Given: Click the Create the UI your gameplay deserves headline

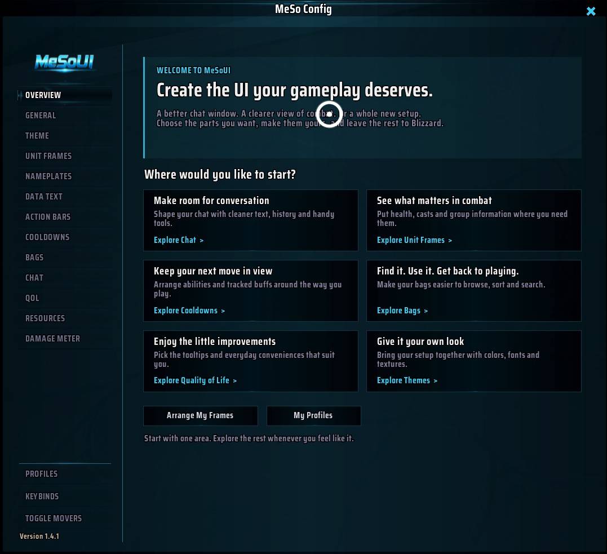Looking at the screenshot, I should coord(295,90).
